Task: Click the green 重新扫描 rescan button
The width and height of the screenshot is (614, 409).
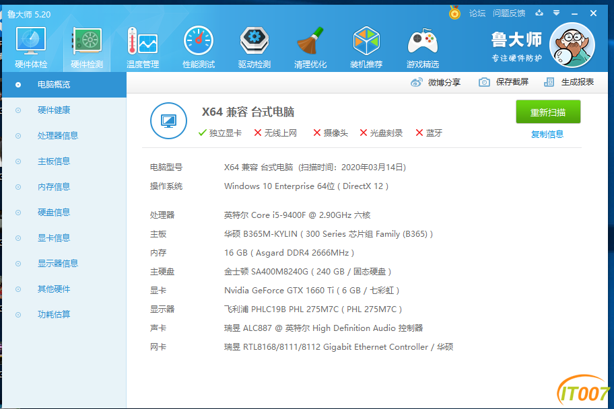Action: [x=548, y=112]
